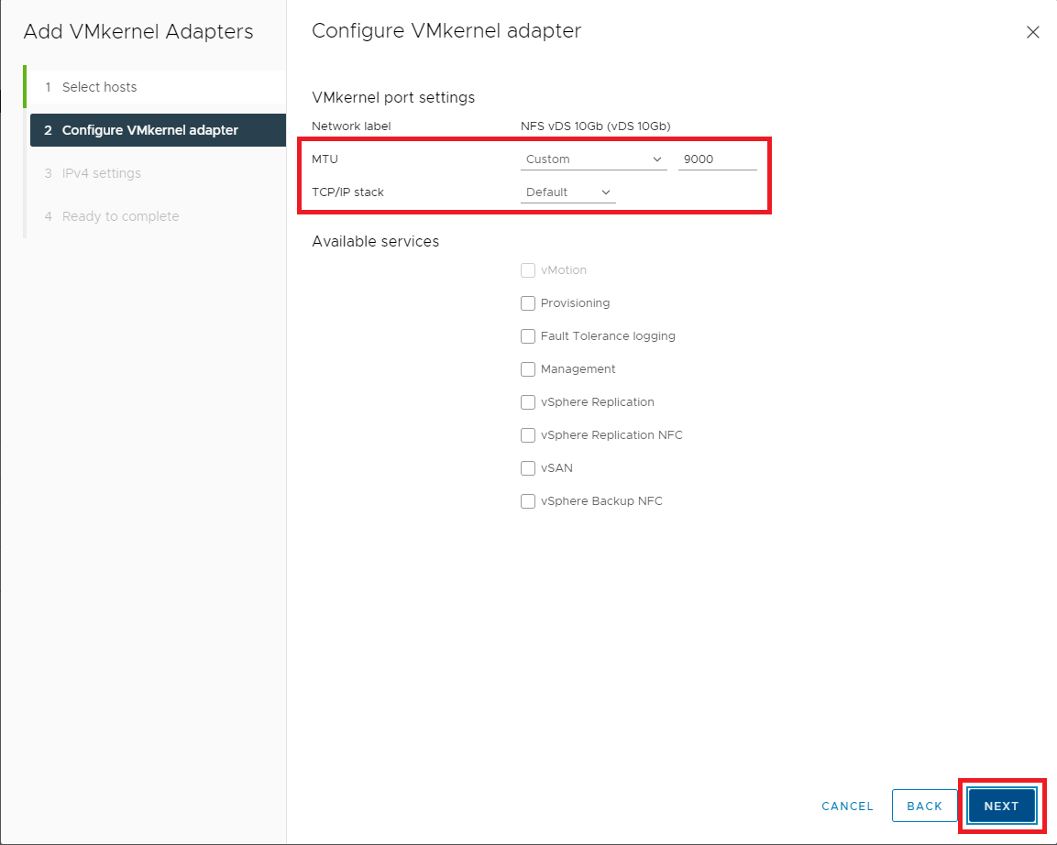The height and width of the screenshot is (845, 1057).
Task: Click the disabled vMotion checkbox
Action: (528, 270)
